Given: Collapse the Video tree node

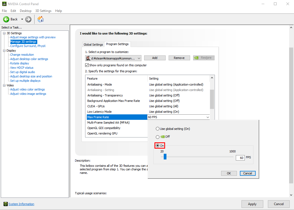Looking at the screenshot, I should click(4, 85).
